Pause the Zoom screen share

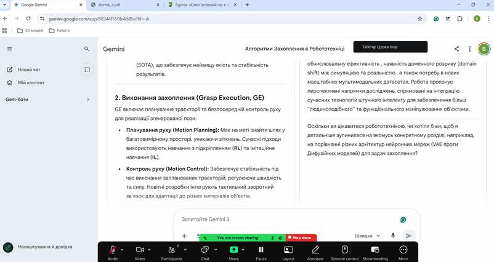point(261,250)
